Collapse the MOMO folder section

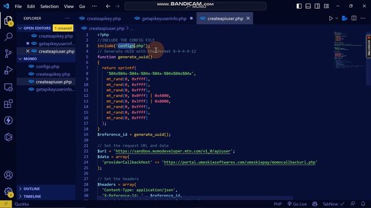[x=20, y=59]
